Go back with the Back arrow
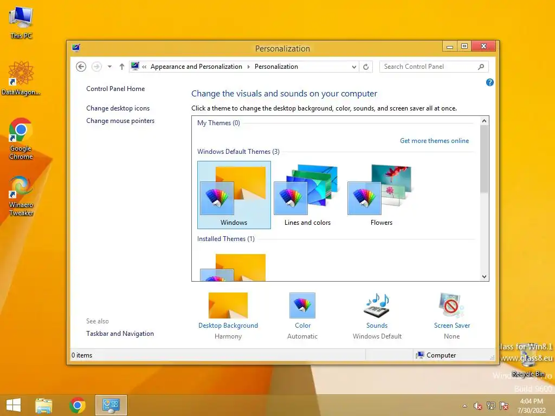 click(x=81, y=67)
